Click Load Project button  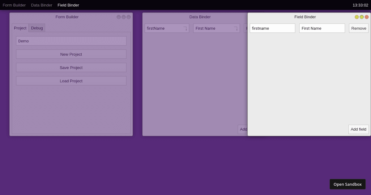[71, 81]
